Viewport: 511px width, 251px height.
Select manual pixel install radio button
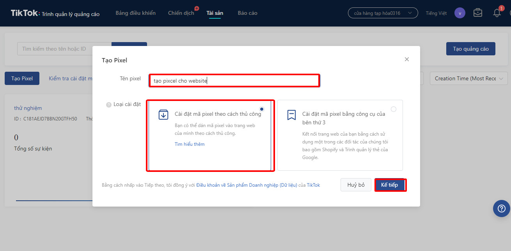point(261,109)
